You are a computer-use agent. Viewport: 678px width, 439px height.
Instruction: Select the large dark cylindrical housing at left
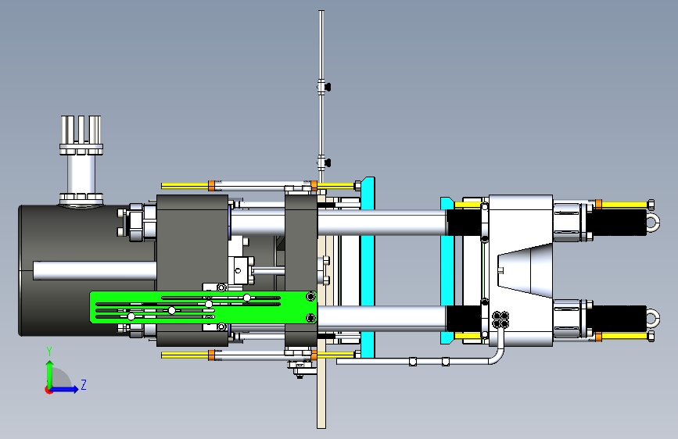87,270
